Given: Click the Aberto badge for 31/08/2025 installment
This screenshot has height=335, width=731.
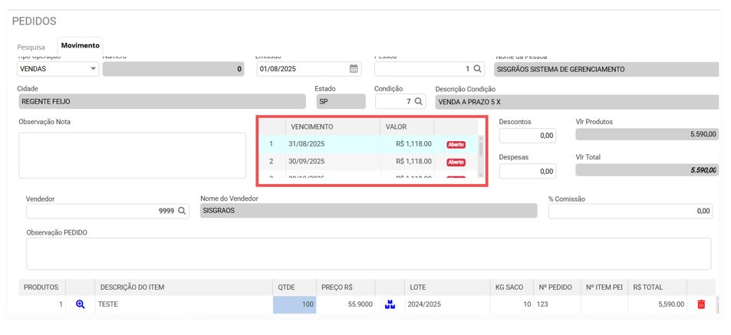Looking at the screenshot, I should click(456, 143).
